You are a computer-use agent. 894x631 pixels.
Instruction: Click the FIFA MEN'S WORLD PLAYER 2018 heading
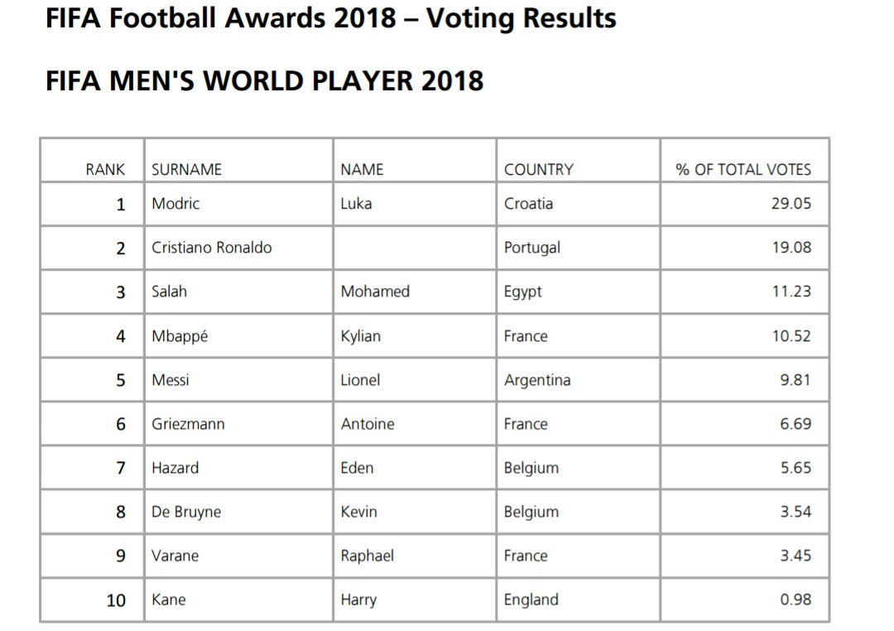point(265,81)
